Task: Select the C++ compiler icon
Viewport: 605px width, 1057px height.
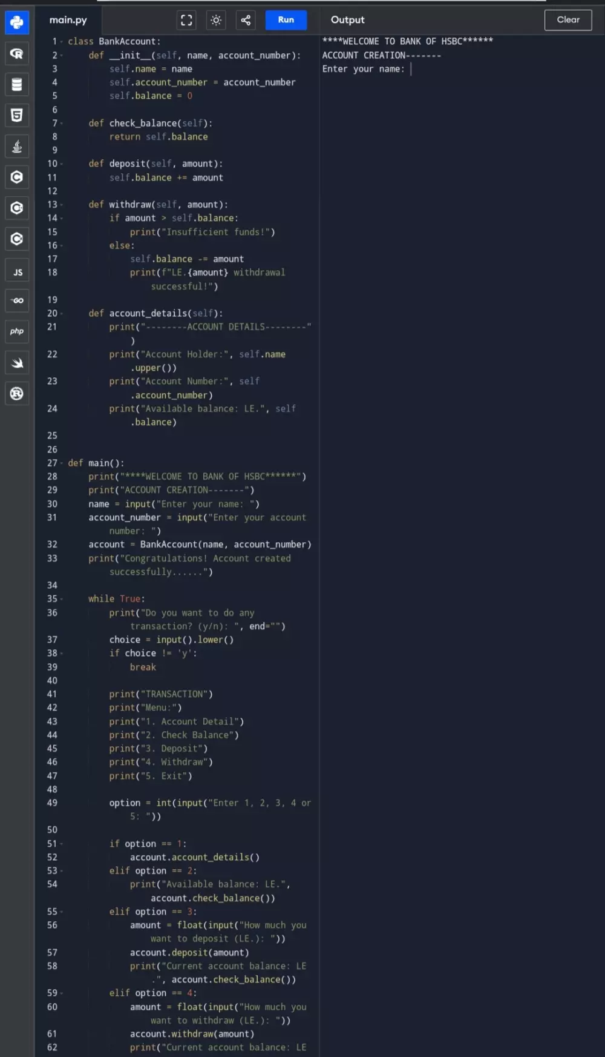Action: coord(17,208)
